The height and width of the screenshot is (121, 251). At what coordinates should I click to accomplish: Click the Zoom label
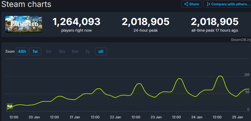pos(10,52)
